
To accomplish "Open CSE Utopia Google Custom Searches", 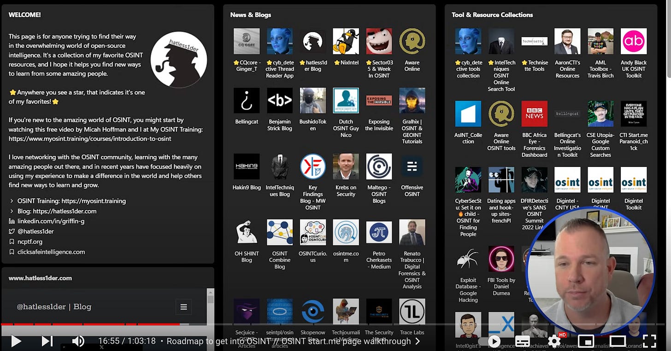I will click(600, 114).
